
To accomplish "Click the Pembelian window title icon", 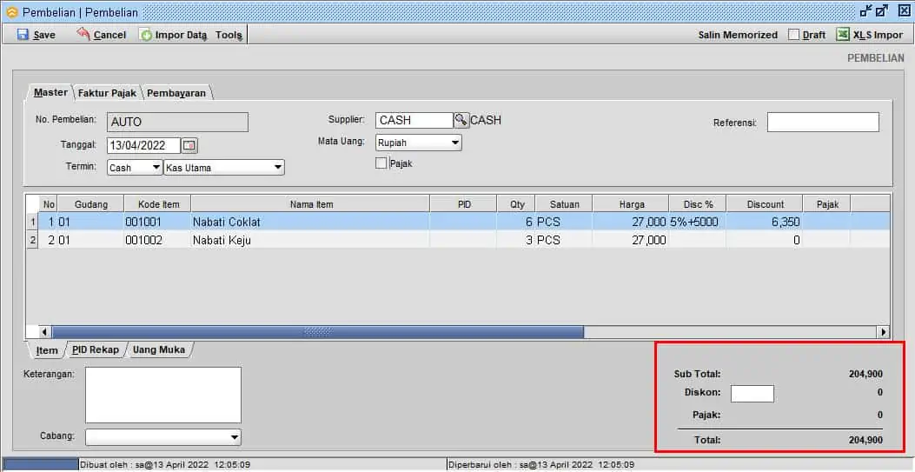I will pyautogui.click(x=11, y=11).
